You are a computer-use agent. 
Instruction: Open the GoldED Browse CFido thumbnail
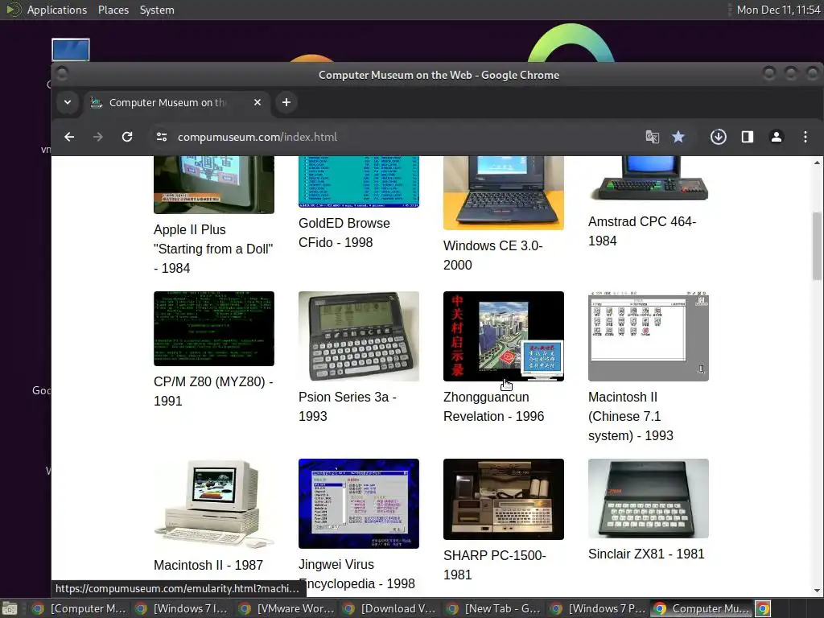[358, 182]
